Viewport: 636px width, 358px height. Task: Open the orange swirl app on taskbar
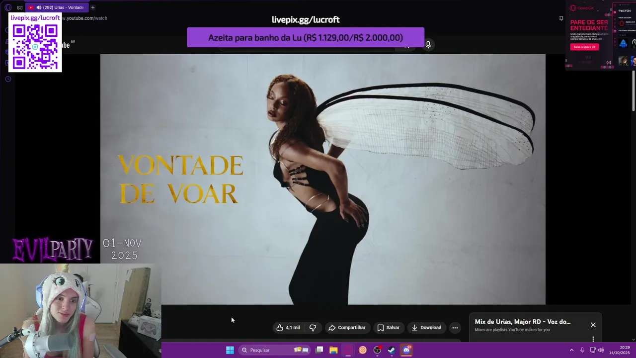363,350
